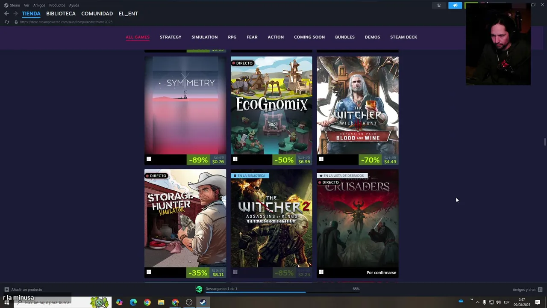
Task: Go to the TIENDA section
Action: coord(31,14)
